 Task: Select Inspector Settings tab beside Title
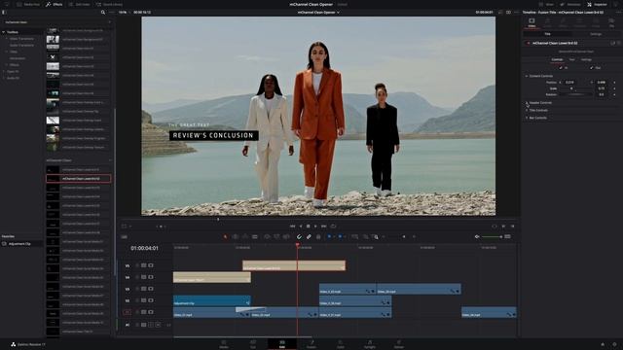(x=596, y=34)
